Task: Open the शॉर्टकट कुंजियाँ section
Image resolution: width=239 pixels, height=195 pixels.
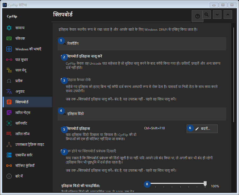Action: coord(27,166)
